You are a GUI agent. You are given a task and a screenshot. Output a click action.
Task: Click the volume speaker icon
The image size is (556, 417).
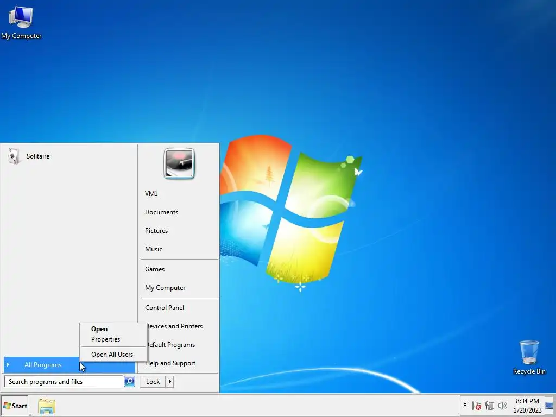[502, 405]
